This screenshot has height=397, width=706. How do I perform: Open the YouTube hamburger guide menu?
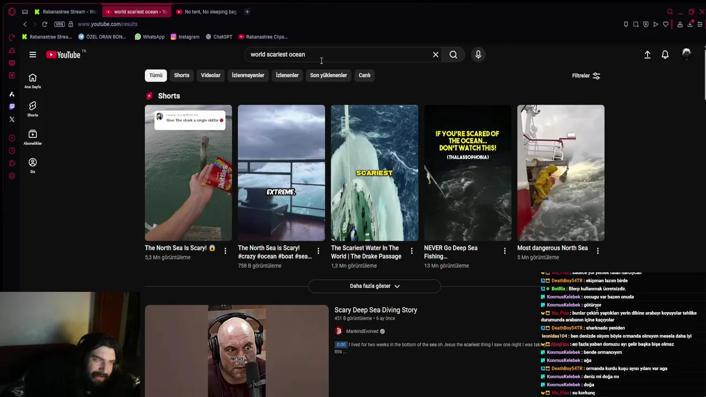pos(33,55)
